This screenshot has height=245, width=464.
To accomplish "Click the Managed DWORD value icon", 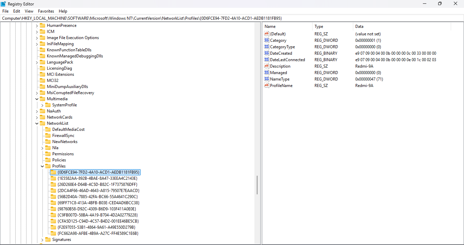I will coord(267,73).
